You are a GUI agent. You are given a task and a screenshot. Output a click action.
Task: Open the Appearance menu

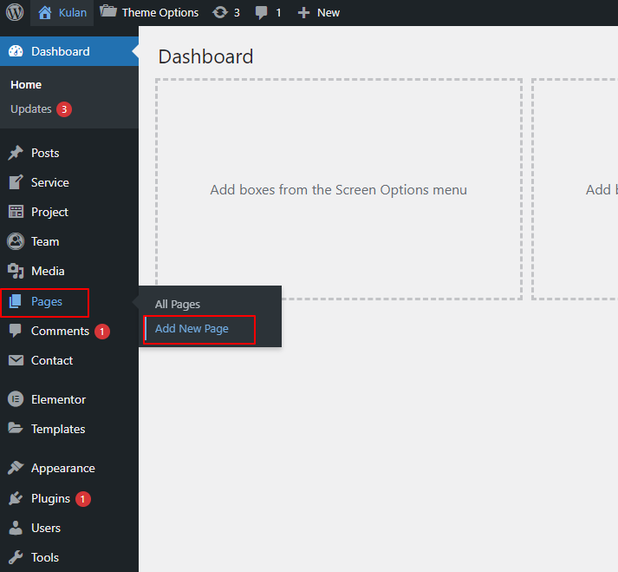pos(63,468)
